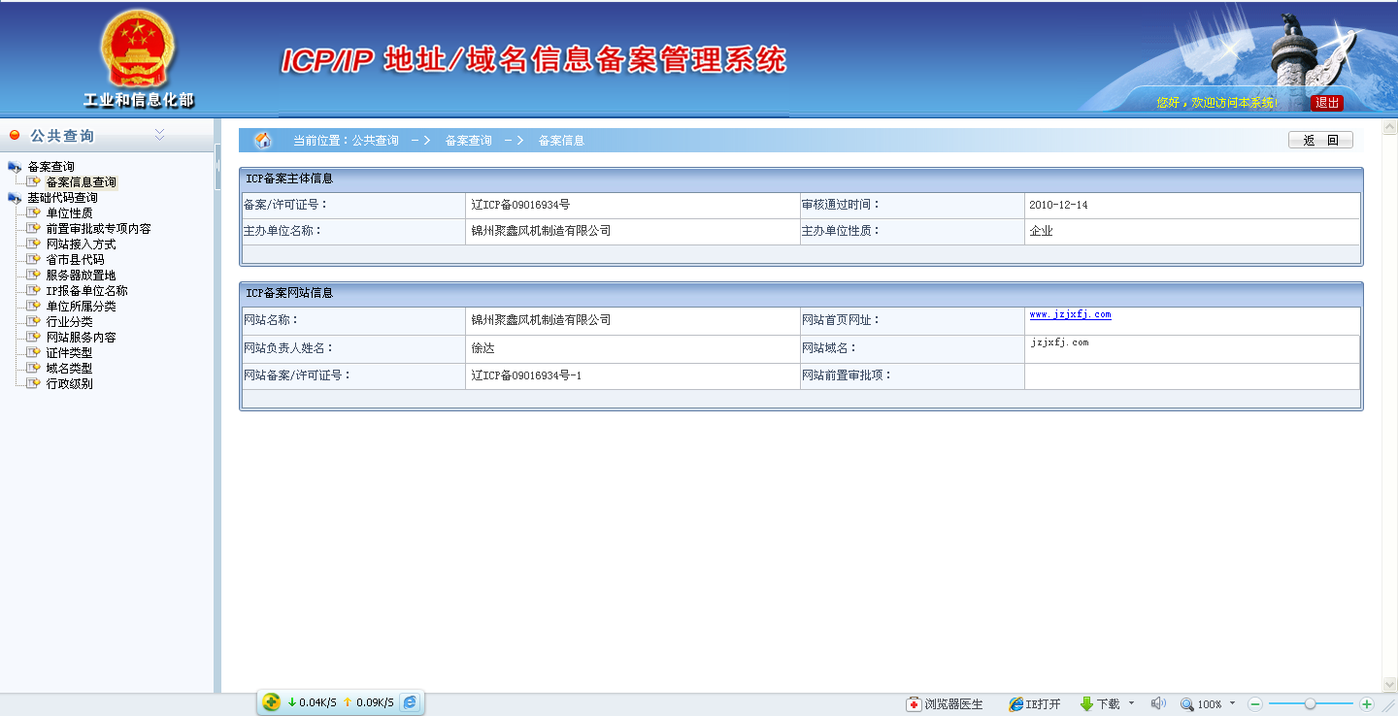The image size is (1398, 716).
Task: Open 行业分类 code list
Action: [x=70, y=322]
